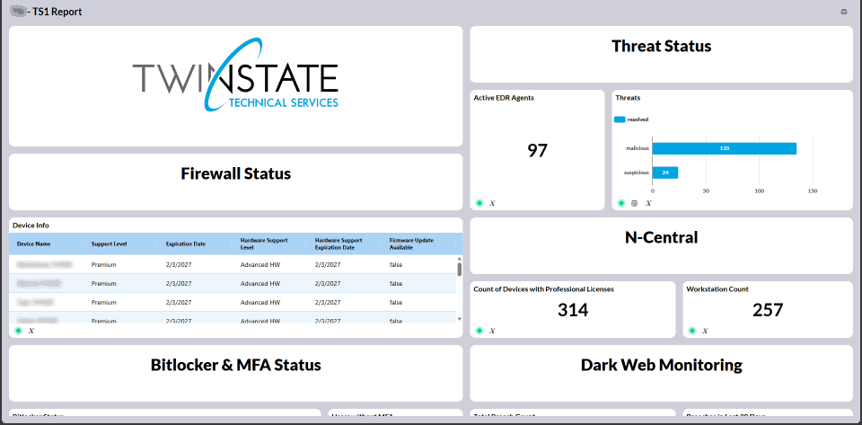Click green status dot below Device Info table

[18, 331]
